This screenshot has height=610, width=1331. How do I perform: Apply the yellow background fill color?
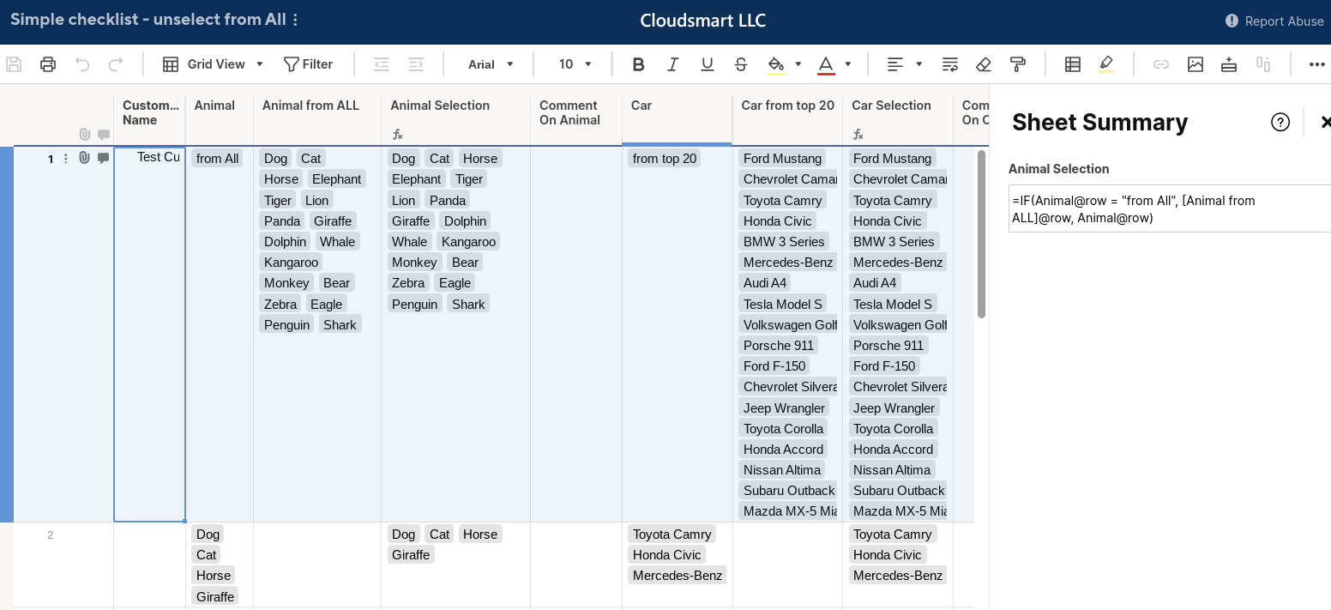click(776, 64)
